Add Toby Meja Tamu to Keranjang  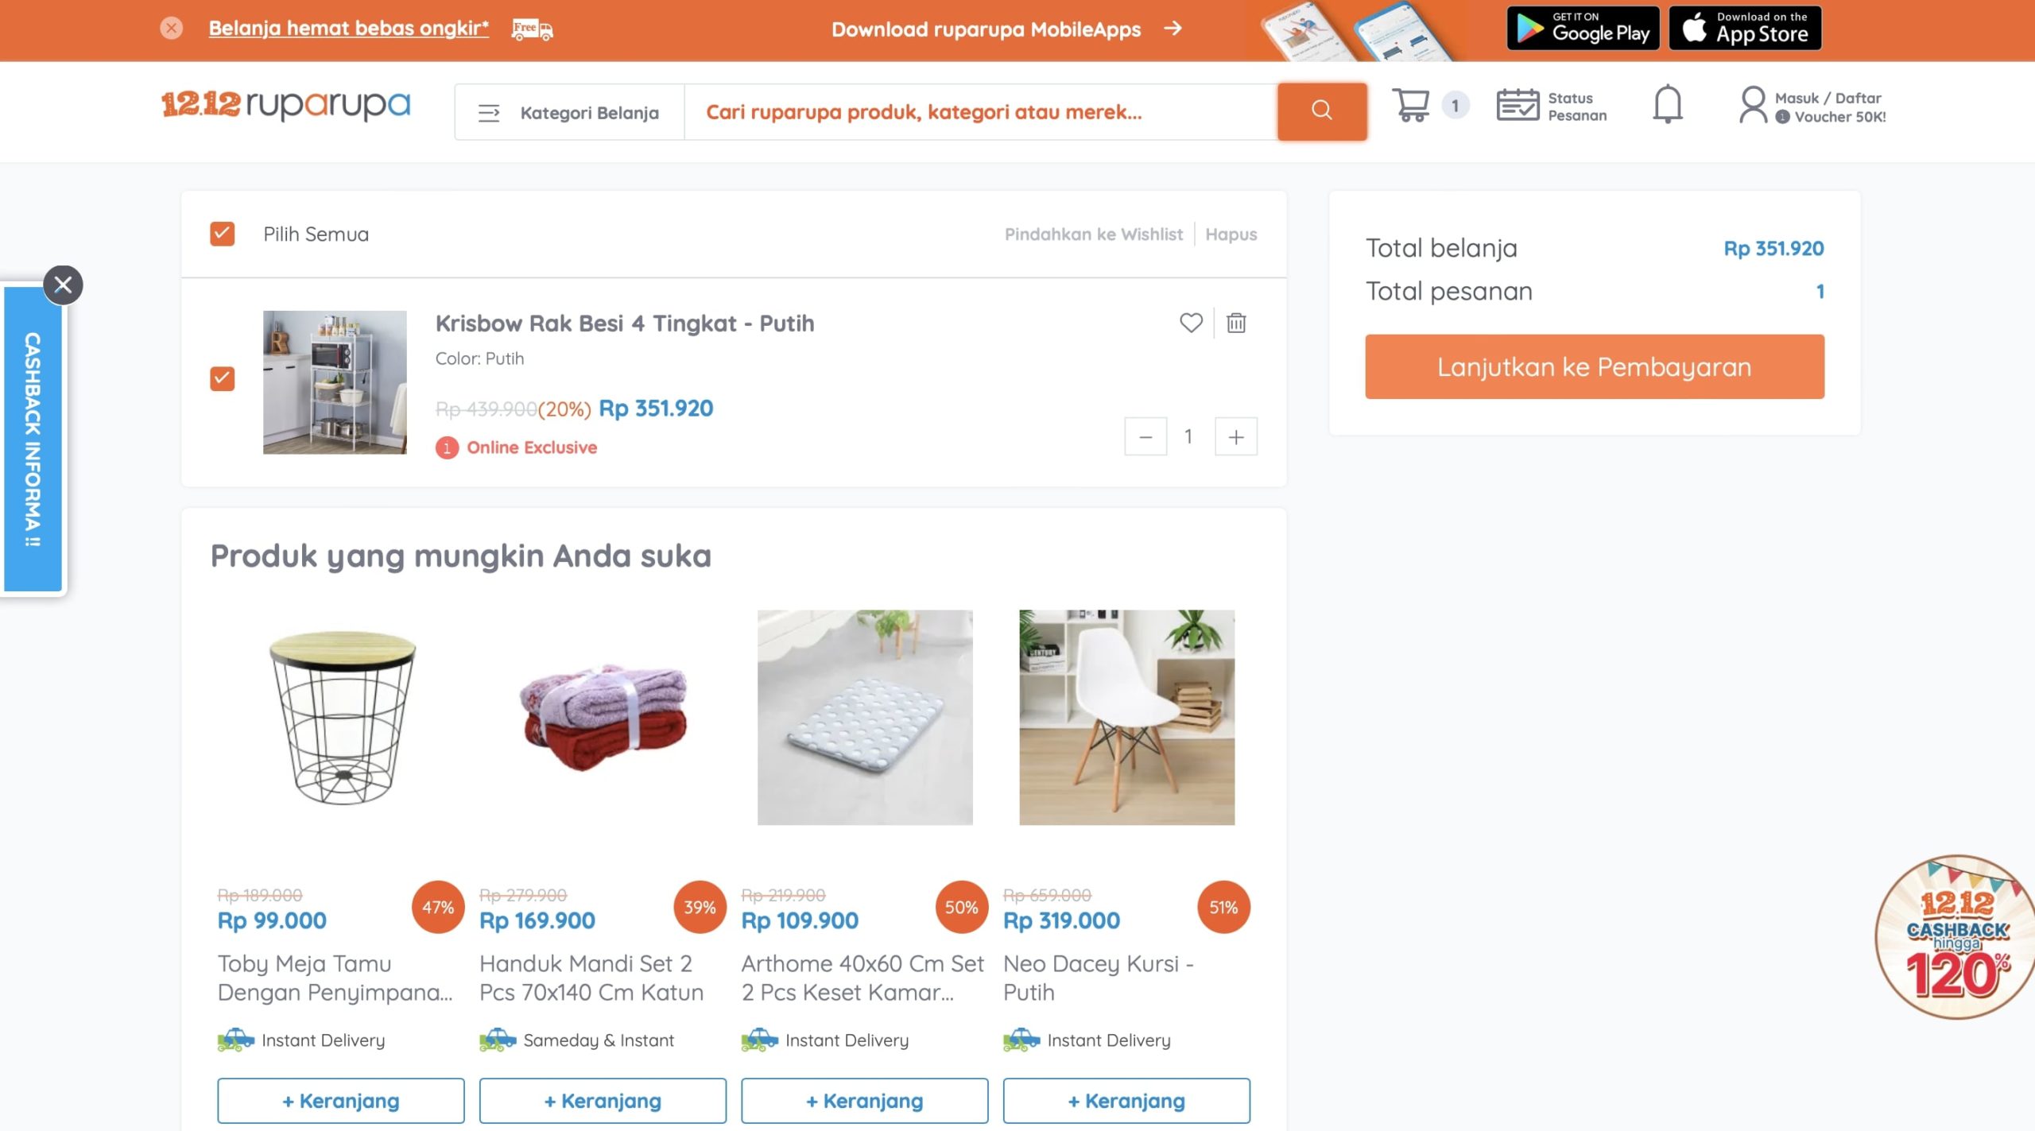click(x=340, y=1101)
